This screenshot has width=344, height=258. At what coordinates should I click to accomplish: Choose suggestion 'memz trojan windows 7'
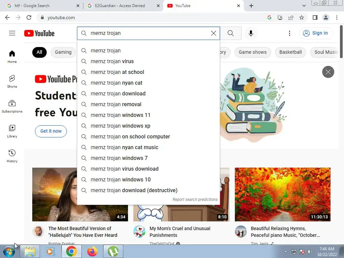coord(148,158)
